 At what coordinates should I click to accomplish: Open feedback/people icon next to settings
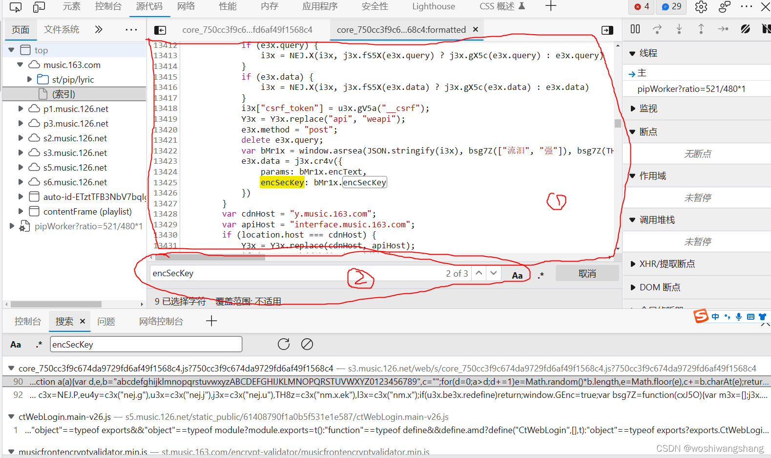click(725, 7)
